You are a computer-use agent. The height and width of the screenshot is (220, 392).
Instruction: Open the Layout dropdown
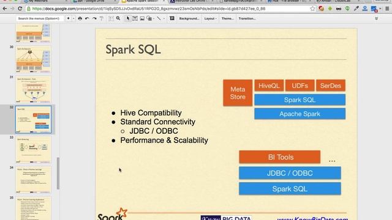click(210, 18)
